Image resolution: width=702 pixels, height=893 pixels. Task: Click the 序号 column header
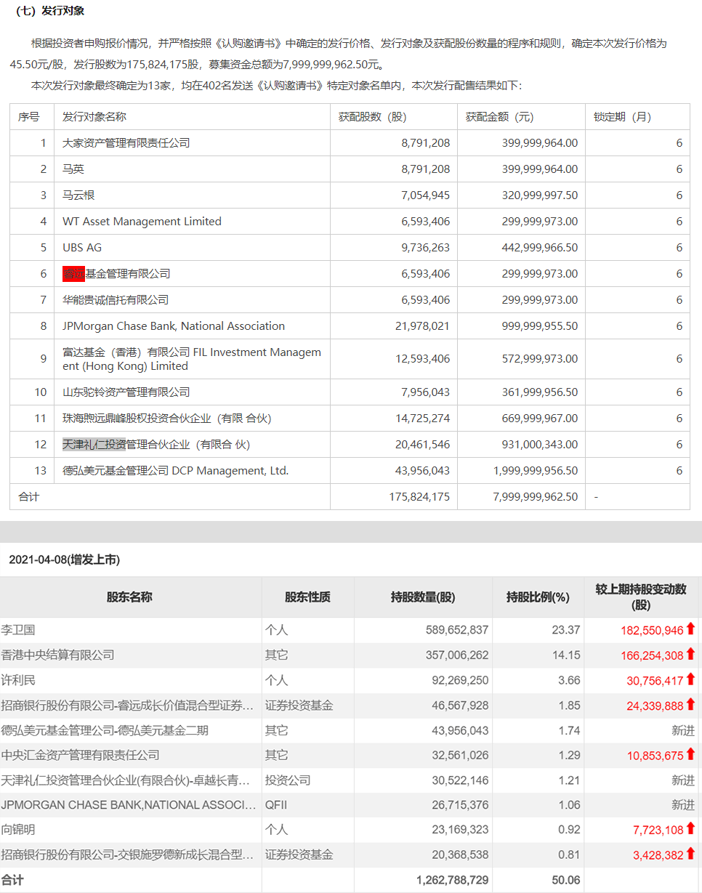tap(29, 117)
